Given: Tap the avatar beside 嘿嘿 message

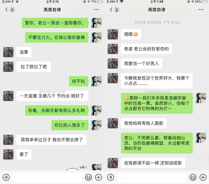Looking at the screenshot, I should (113, 34).
